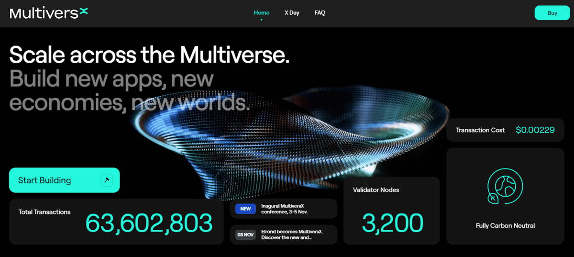Click arrow icon in Start Building
574x257 pixels.
(x=106, y=180)
